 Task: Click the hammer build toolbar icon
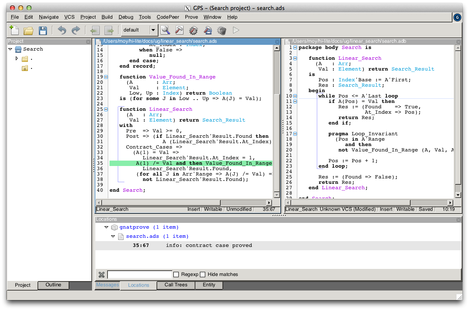click(x=179, y=30)
